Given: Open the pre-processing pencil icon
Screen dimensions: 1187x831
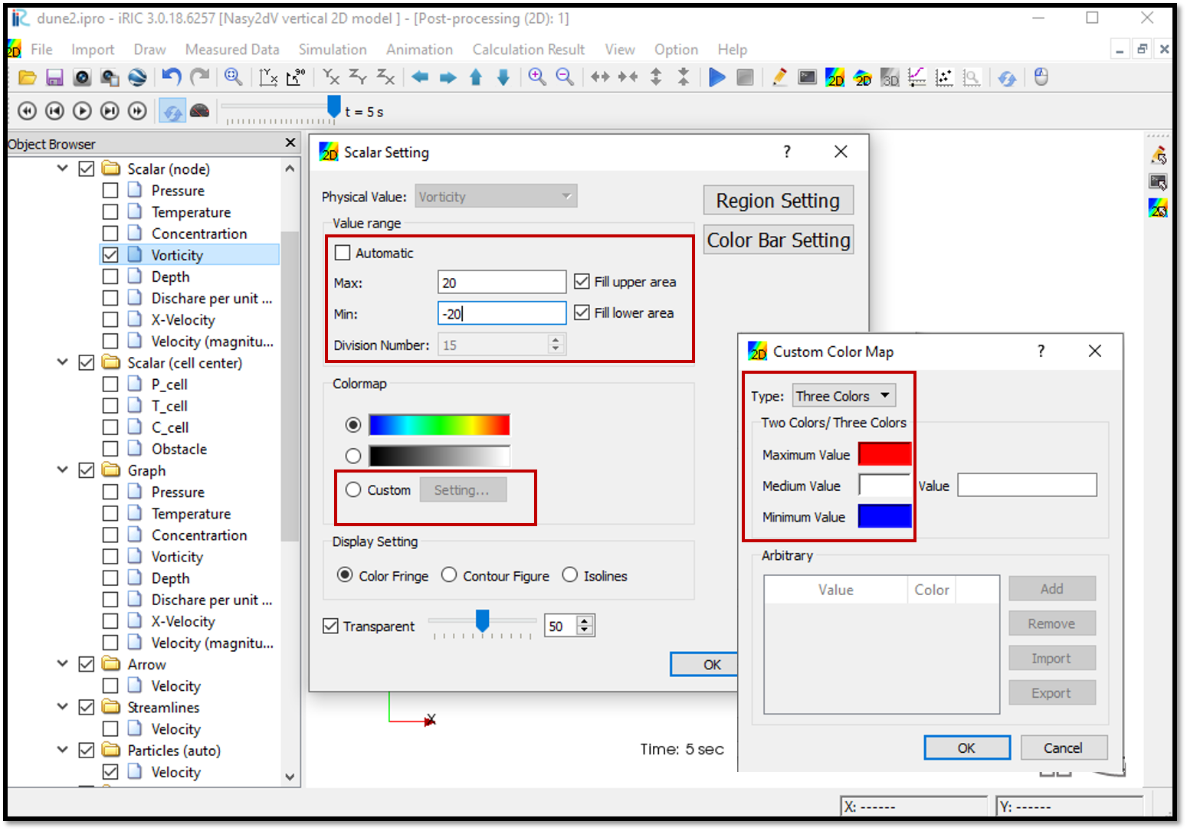Looking at the screenshot, I should 779,77.
